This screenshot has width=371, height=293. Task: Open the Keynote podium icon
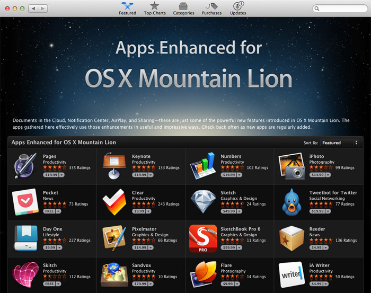tap(114, 165)
